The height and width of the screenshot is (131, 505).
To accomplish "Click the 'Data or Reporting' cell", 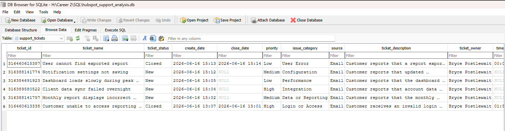I will coord(305,98).
